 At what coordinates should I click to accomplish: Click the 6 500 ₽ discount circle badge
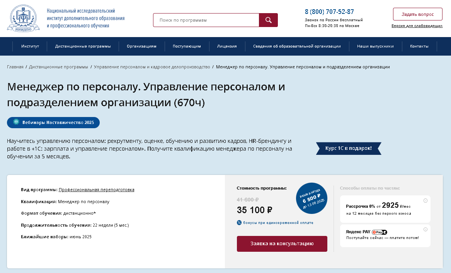coord(311,198)
